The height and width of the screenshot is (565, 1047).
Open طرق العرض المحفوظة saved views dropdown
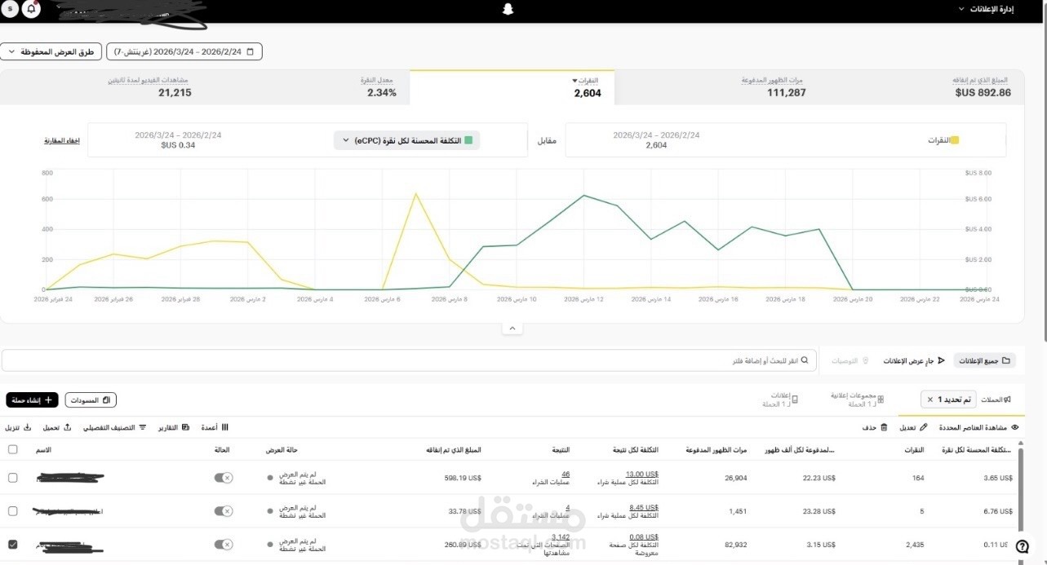point(51,51)
